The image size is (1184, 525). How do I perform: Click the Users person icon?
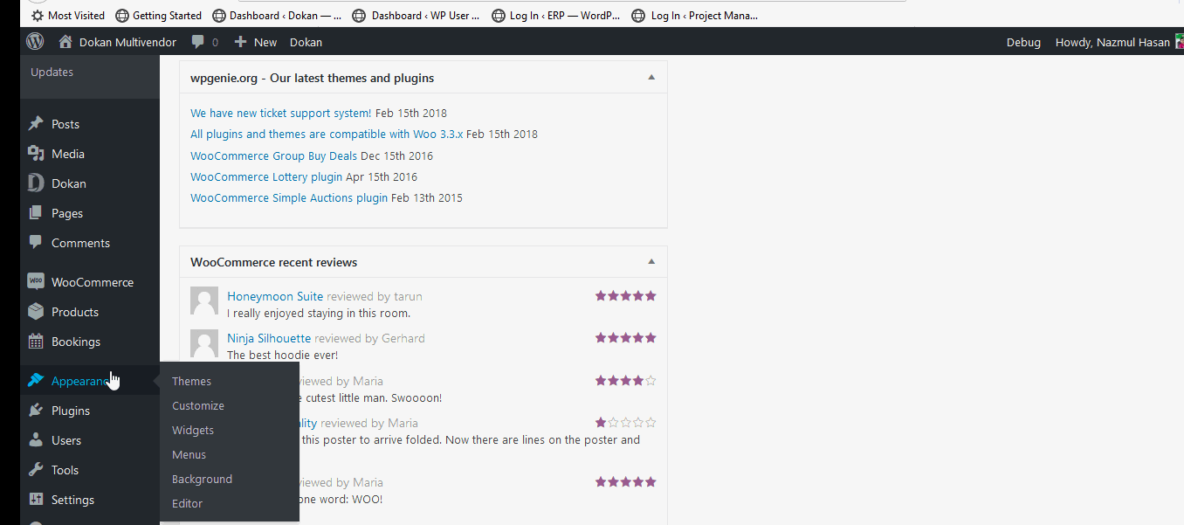coord(36,440)
